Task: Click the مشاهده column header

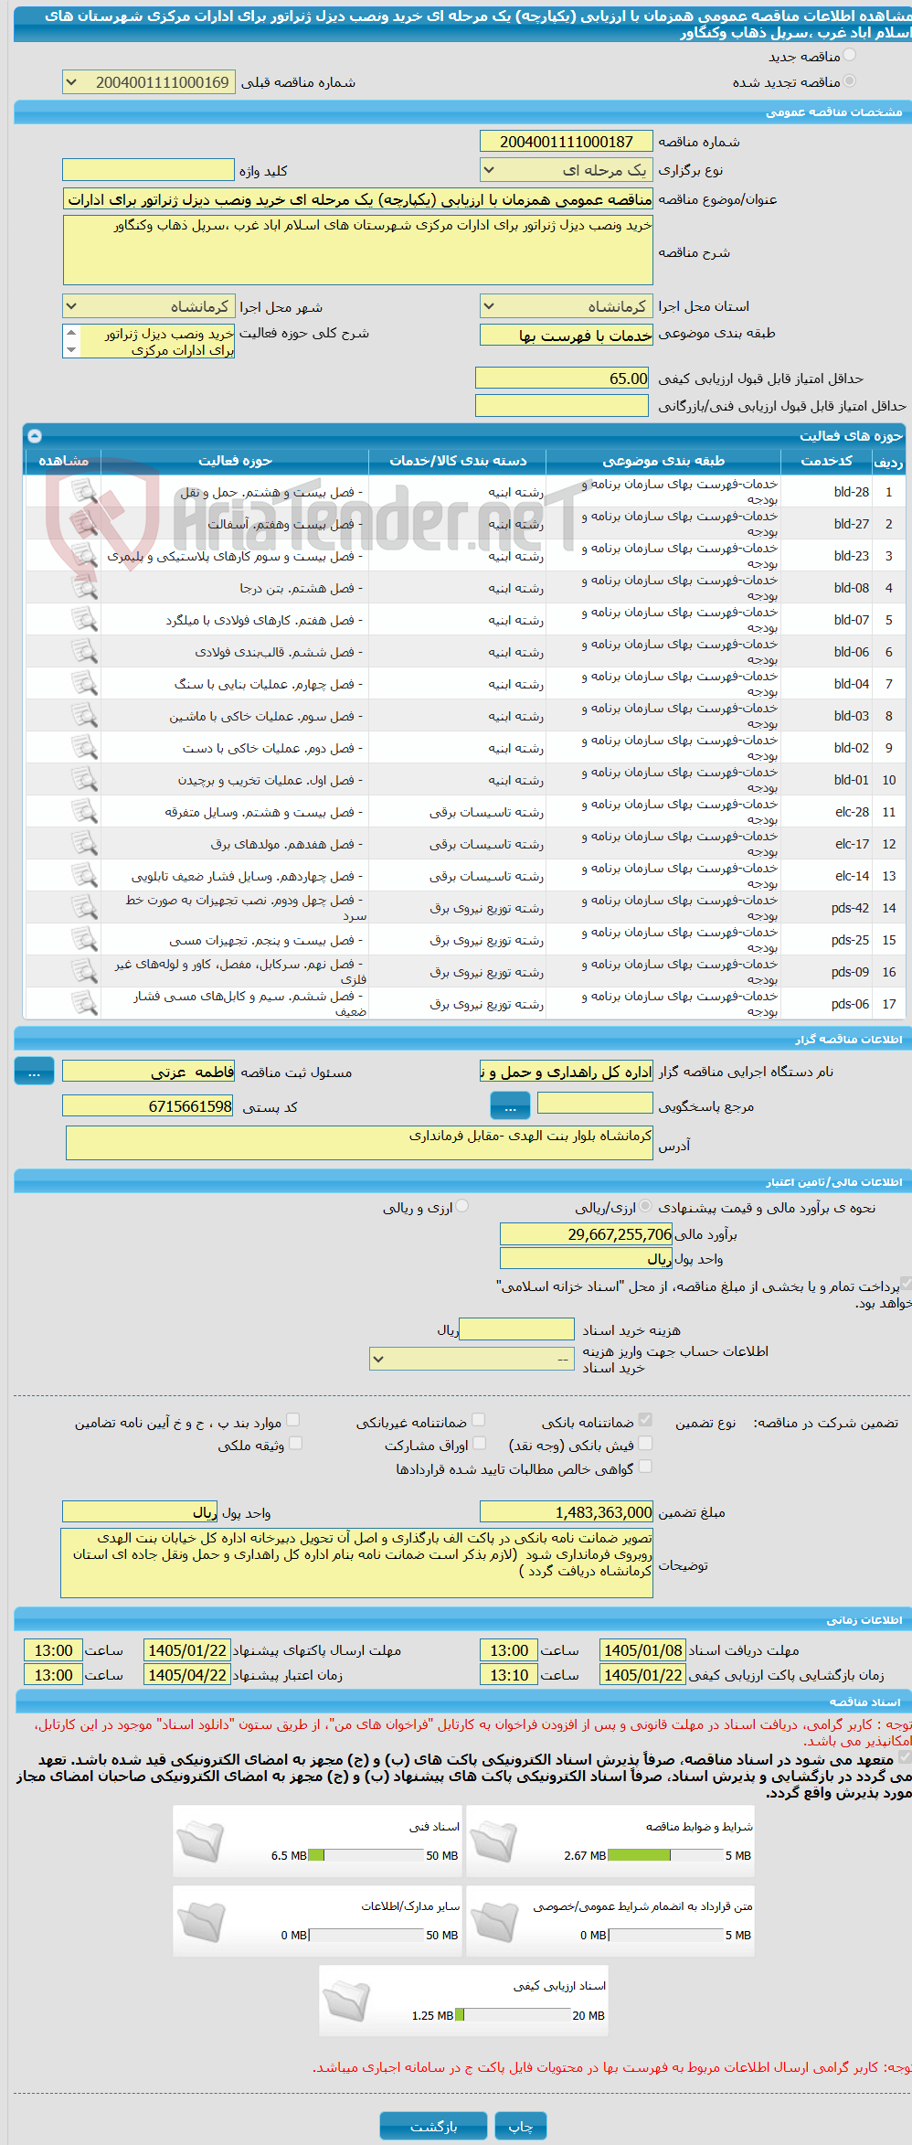Action: click(63, 461)
